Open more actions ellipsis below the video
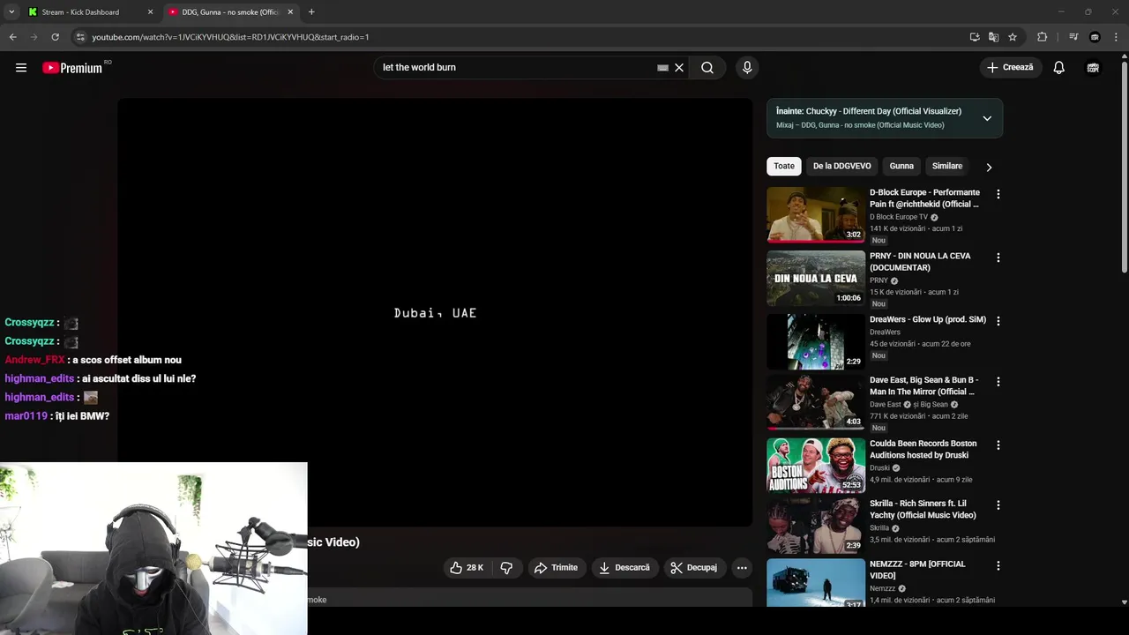1129x635 pixels. 742,568
